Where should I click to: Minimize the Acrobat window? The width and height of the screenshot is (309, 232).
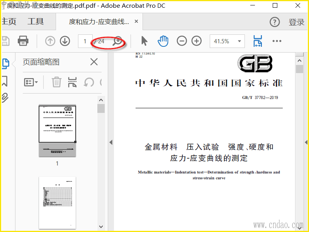coord(253,5)
